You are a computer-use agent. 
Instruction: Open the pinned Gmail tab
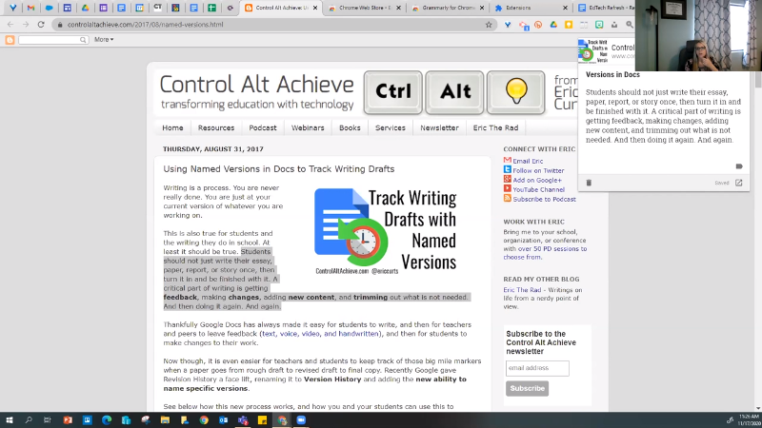(30, 8)
